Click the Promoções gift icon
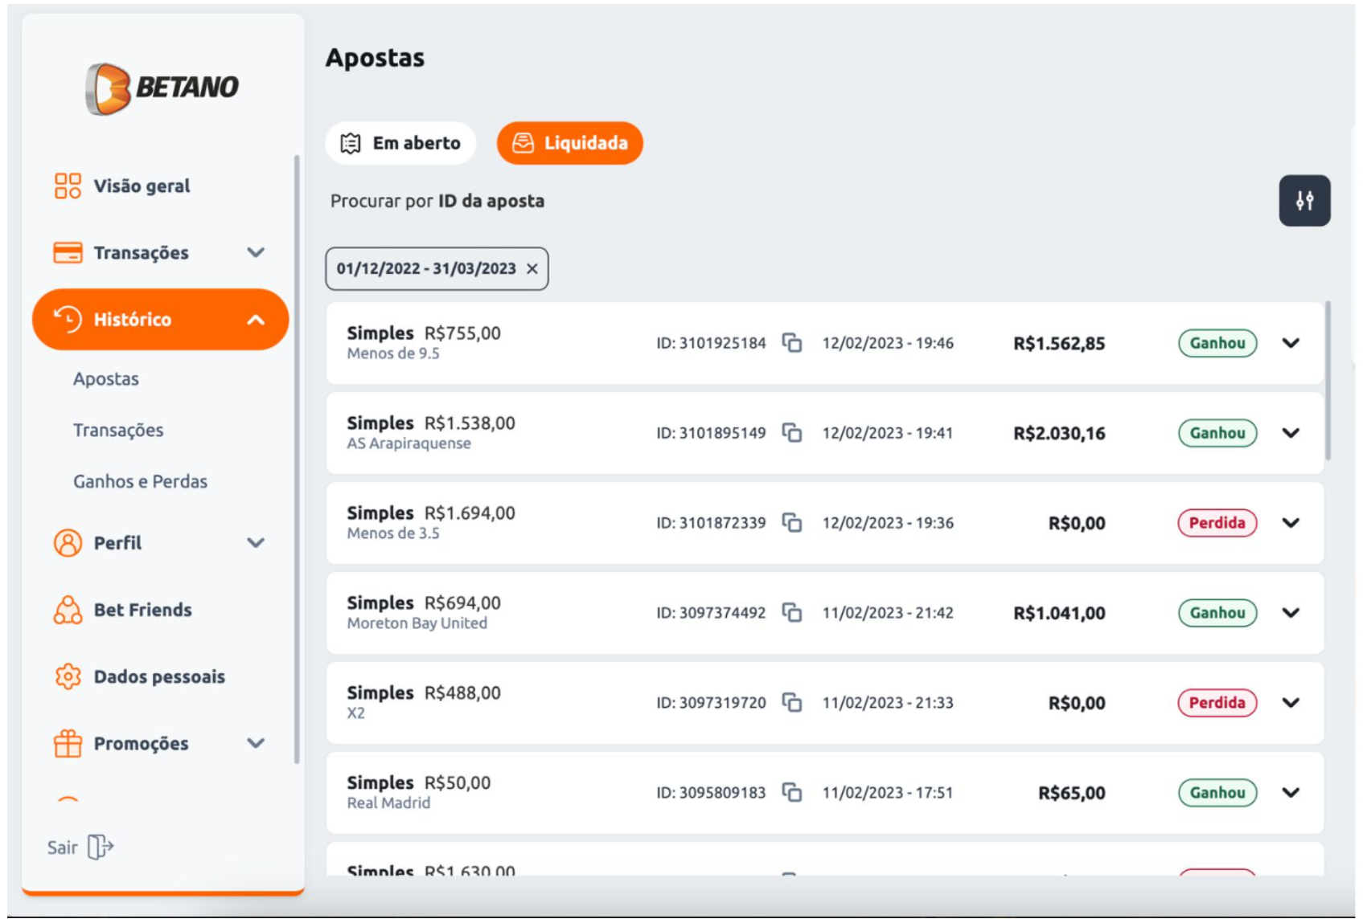 point(68,743)
